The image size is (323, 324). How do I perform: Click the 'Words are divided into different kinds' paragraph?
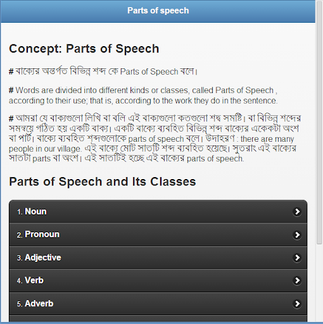pyautogui.click(x=143, y=96)
